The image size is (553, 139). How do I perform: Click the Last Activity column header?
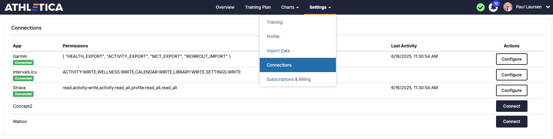(x=404, y=46)
